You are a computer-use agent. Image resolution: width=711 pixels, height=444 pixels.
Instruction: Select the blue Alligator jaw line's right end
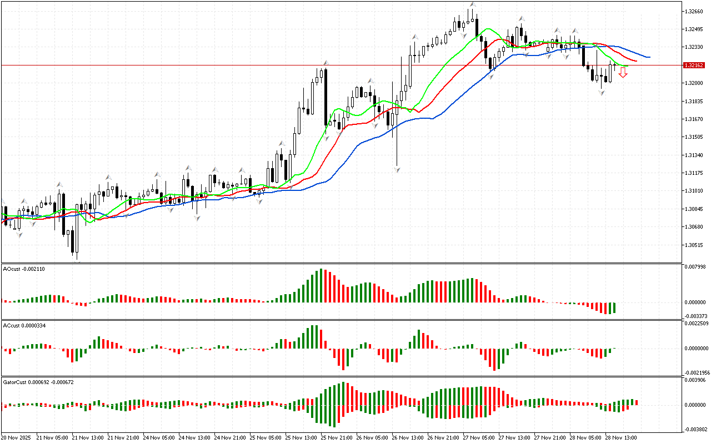pos(648,57)
